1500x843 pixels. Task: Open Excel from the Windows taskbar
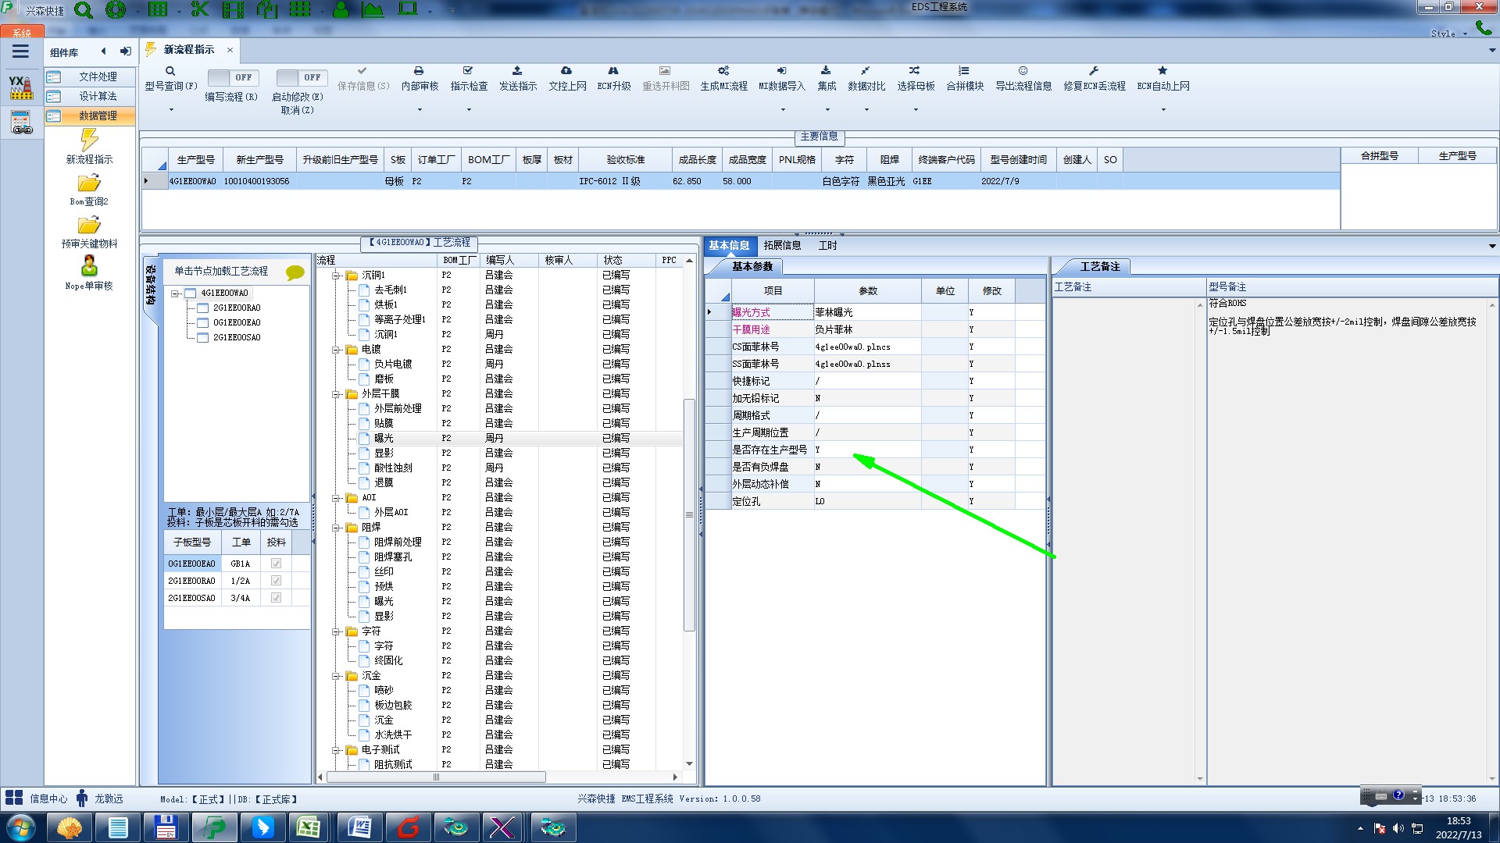pos(309,827)
